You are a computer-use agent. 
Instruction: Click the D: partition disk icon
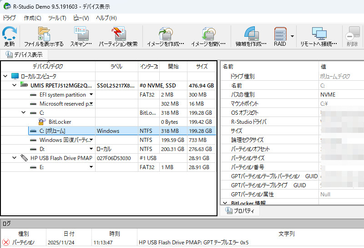[x=33, y=149]
